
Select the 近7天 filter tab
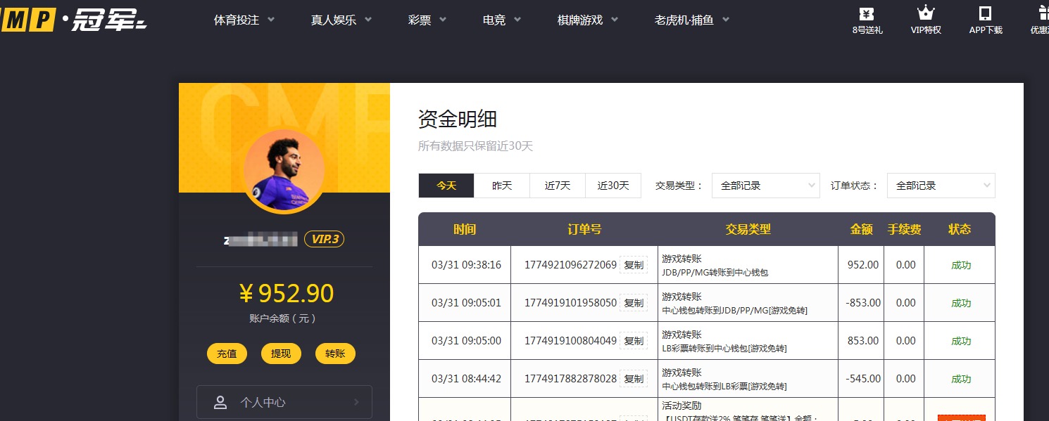point(557,185)
